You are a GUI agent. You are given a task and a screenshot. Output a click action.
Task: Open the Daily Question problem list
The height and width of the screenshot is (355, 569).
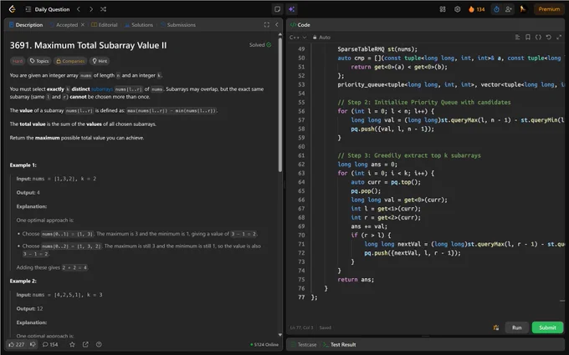(48, 9)
